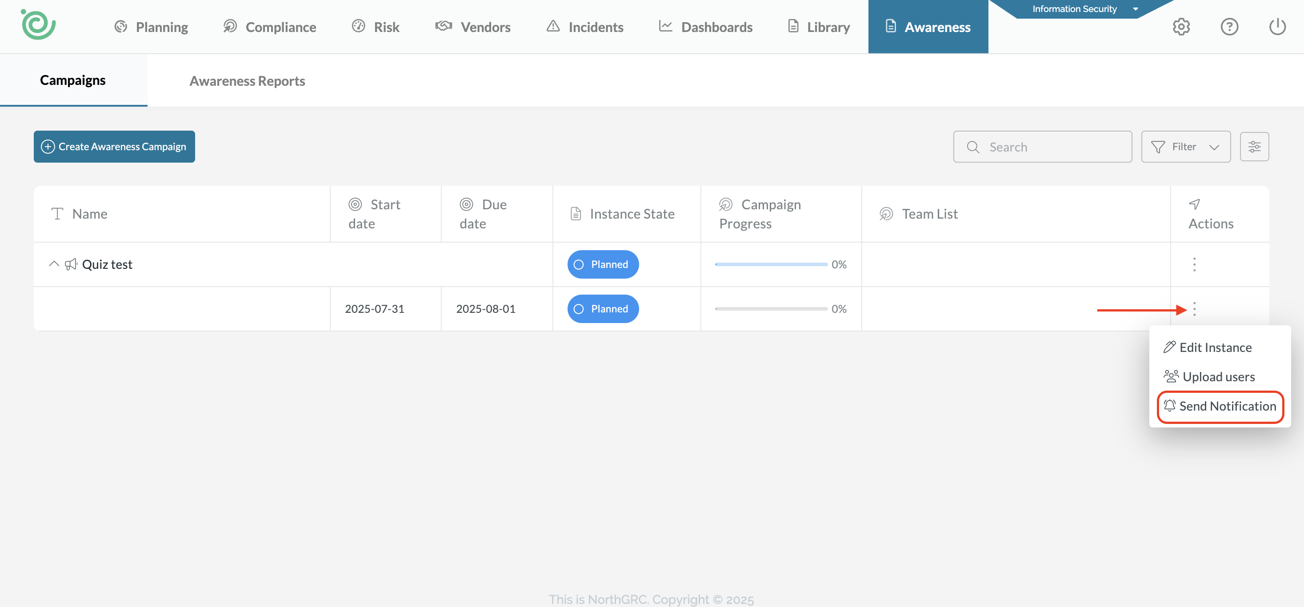Open the help question mark icon
Image resolution: width=1304 pixels, height=607 pixels.
[1229, 27]
